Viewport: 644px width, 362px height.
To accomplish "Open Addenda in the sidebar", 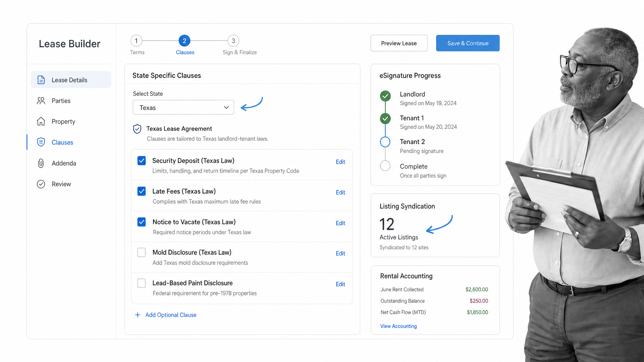I will click(x=71, y=163).
